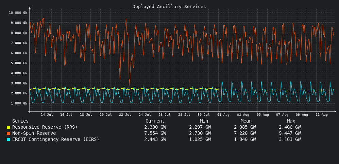Image resolution: width=339 pixels, height=164 pixels.
Task: Click ECRS min value 1.025 GW
Action: tap(200, 140)
